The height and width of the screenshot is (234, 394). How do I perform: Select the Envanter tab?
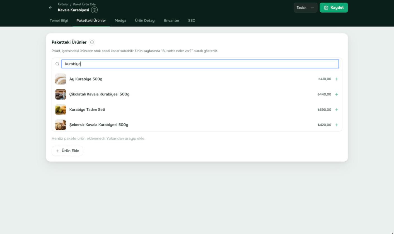172,21
